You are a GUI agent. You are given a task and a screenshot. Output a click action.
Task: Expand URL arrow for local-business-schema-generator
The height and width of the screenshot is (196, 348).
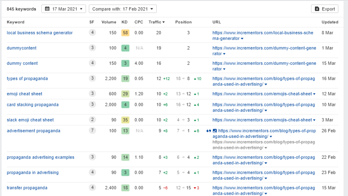(242, 39)
